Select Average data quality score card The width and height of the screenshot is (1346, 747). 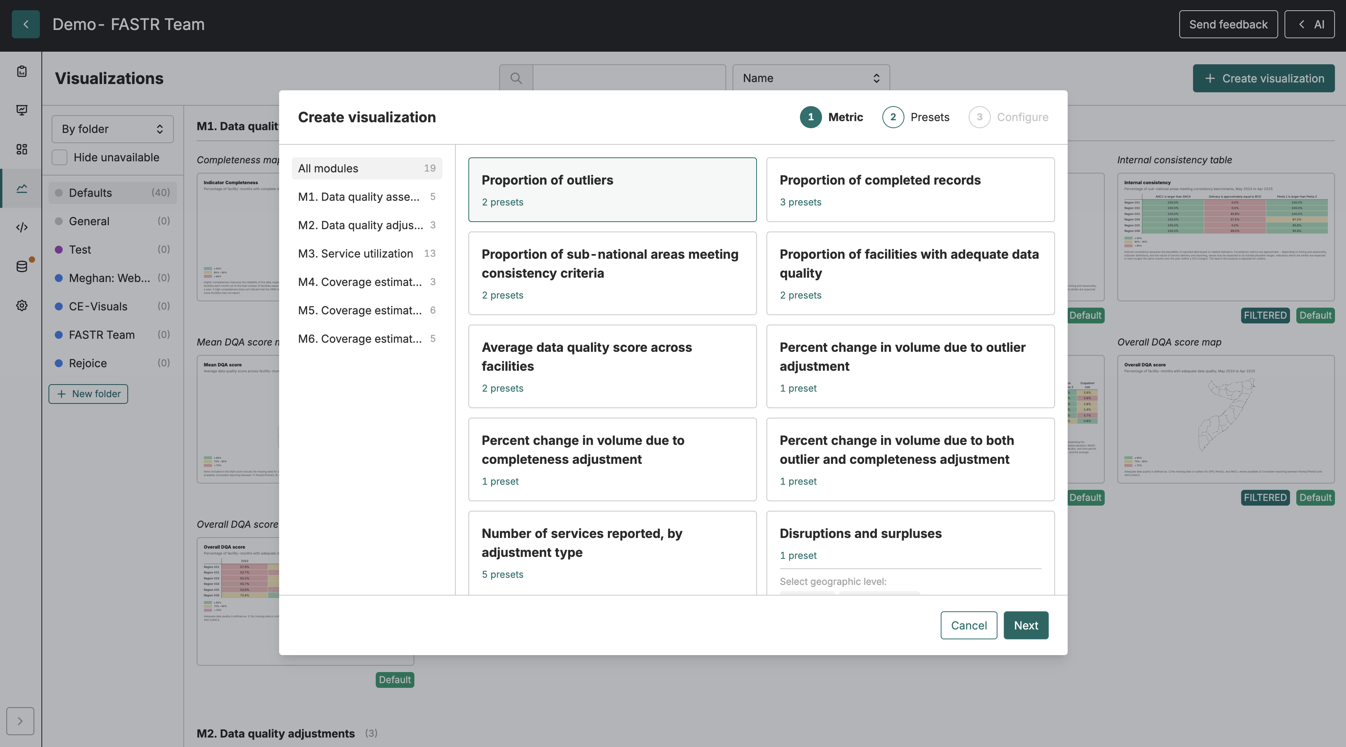point(612,366)
